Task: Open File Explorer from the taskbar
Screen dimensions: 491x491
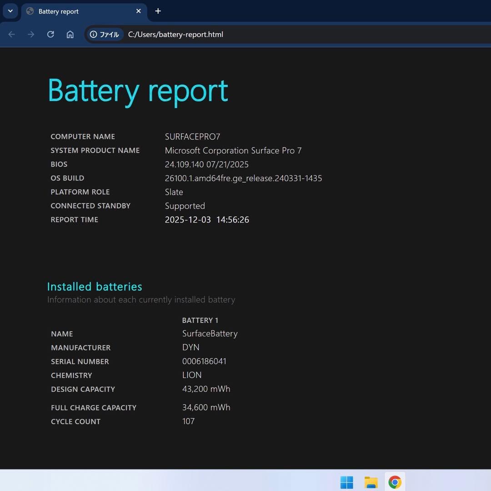Action: (371, 481)
